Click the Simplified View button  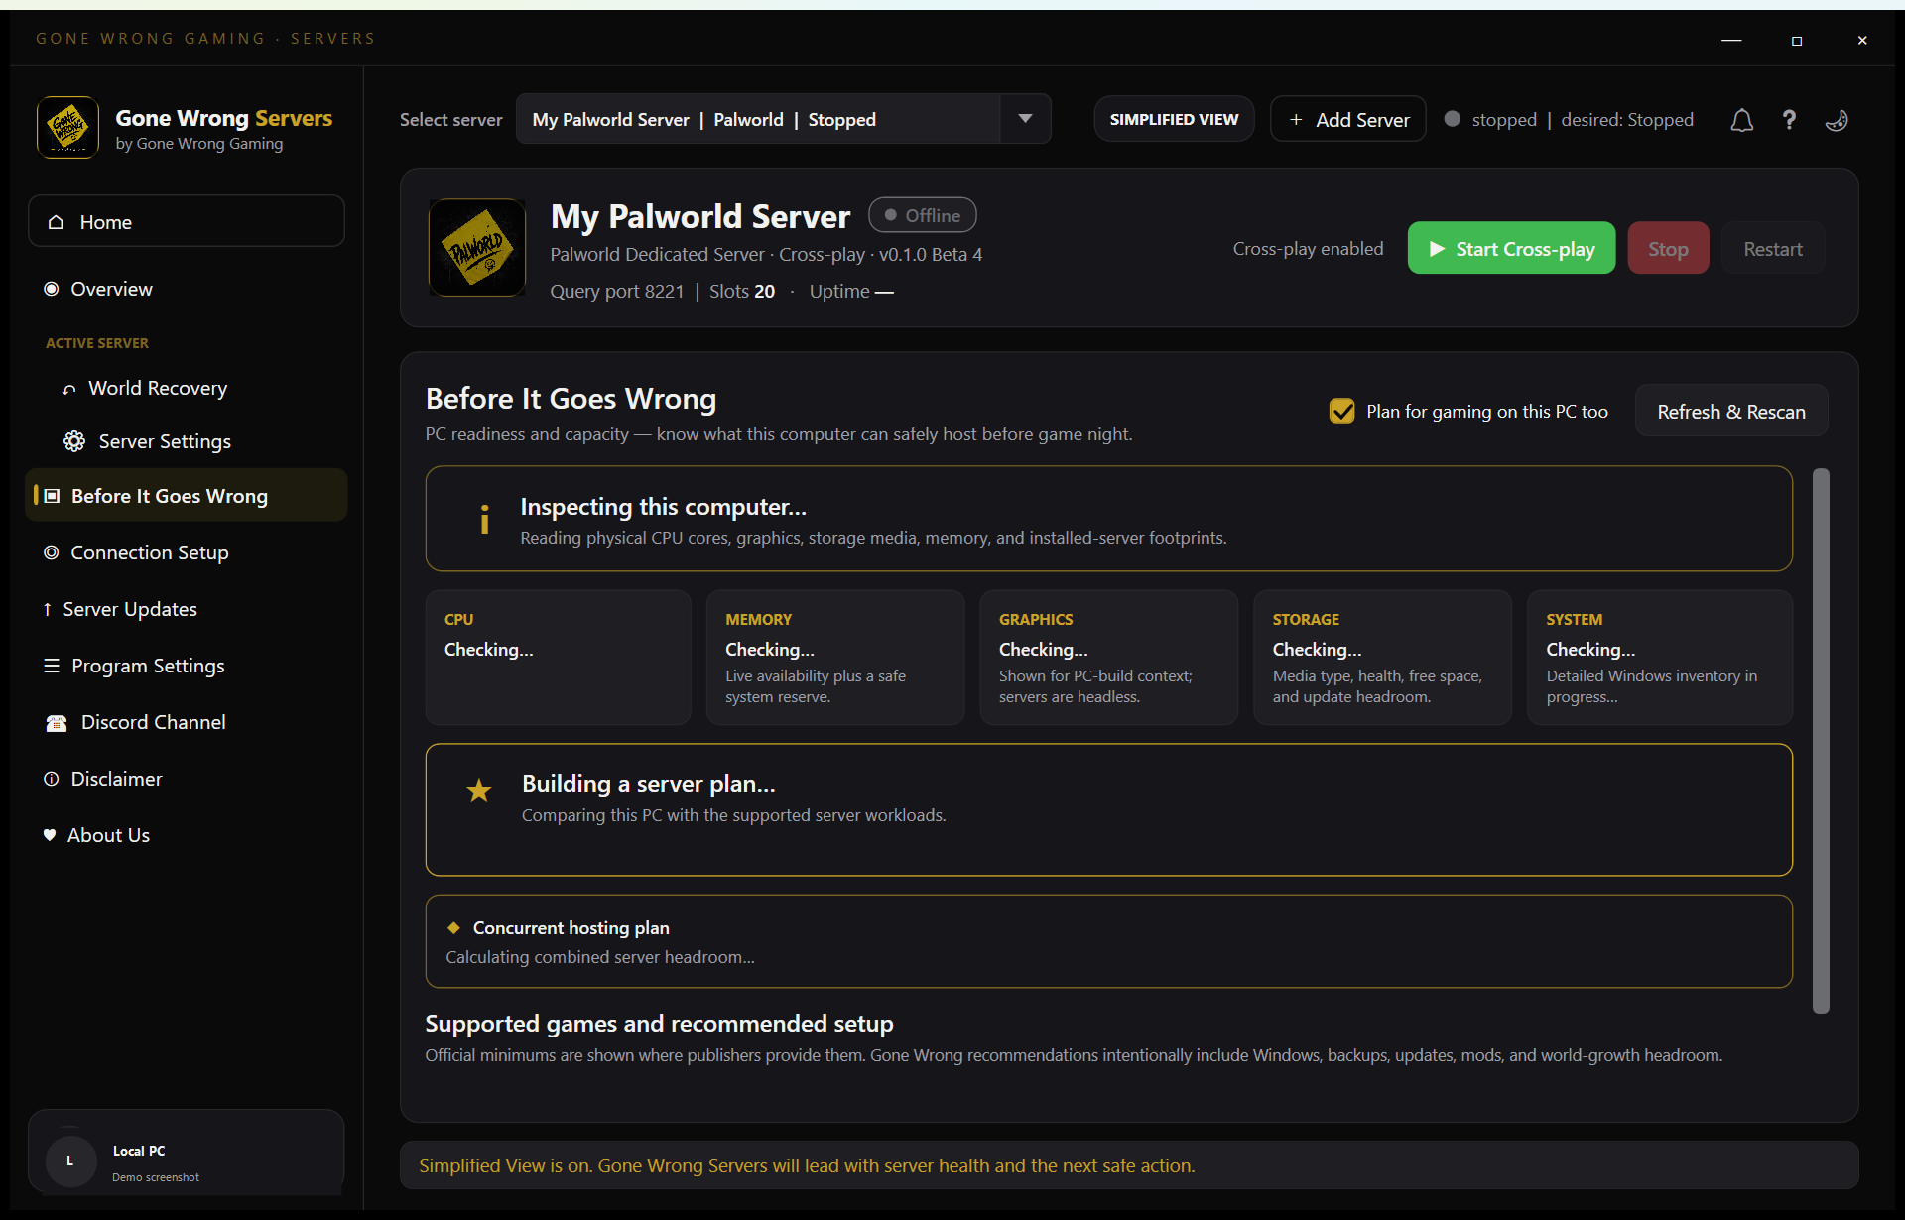click(x=1174, y=119)
